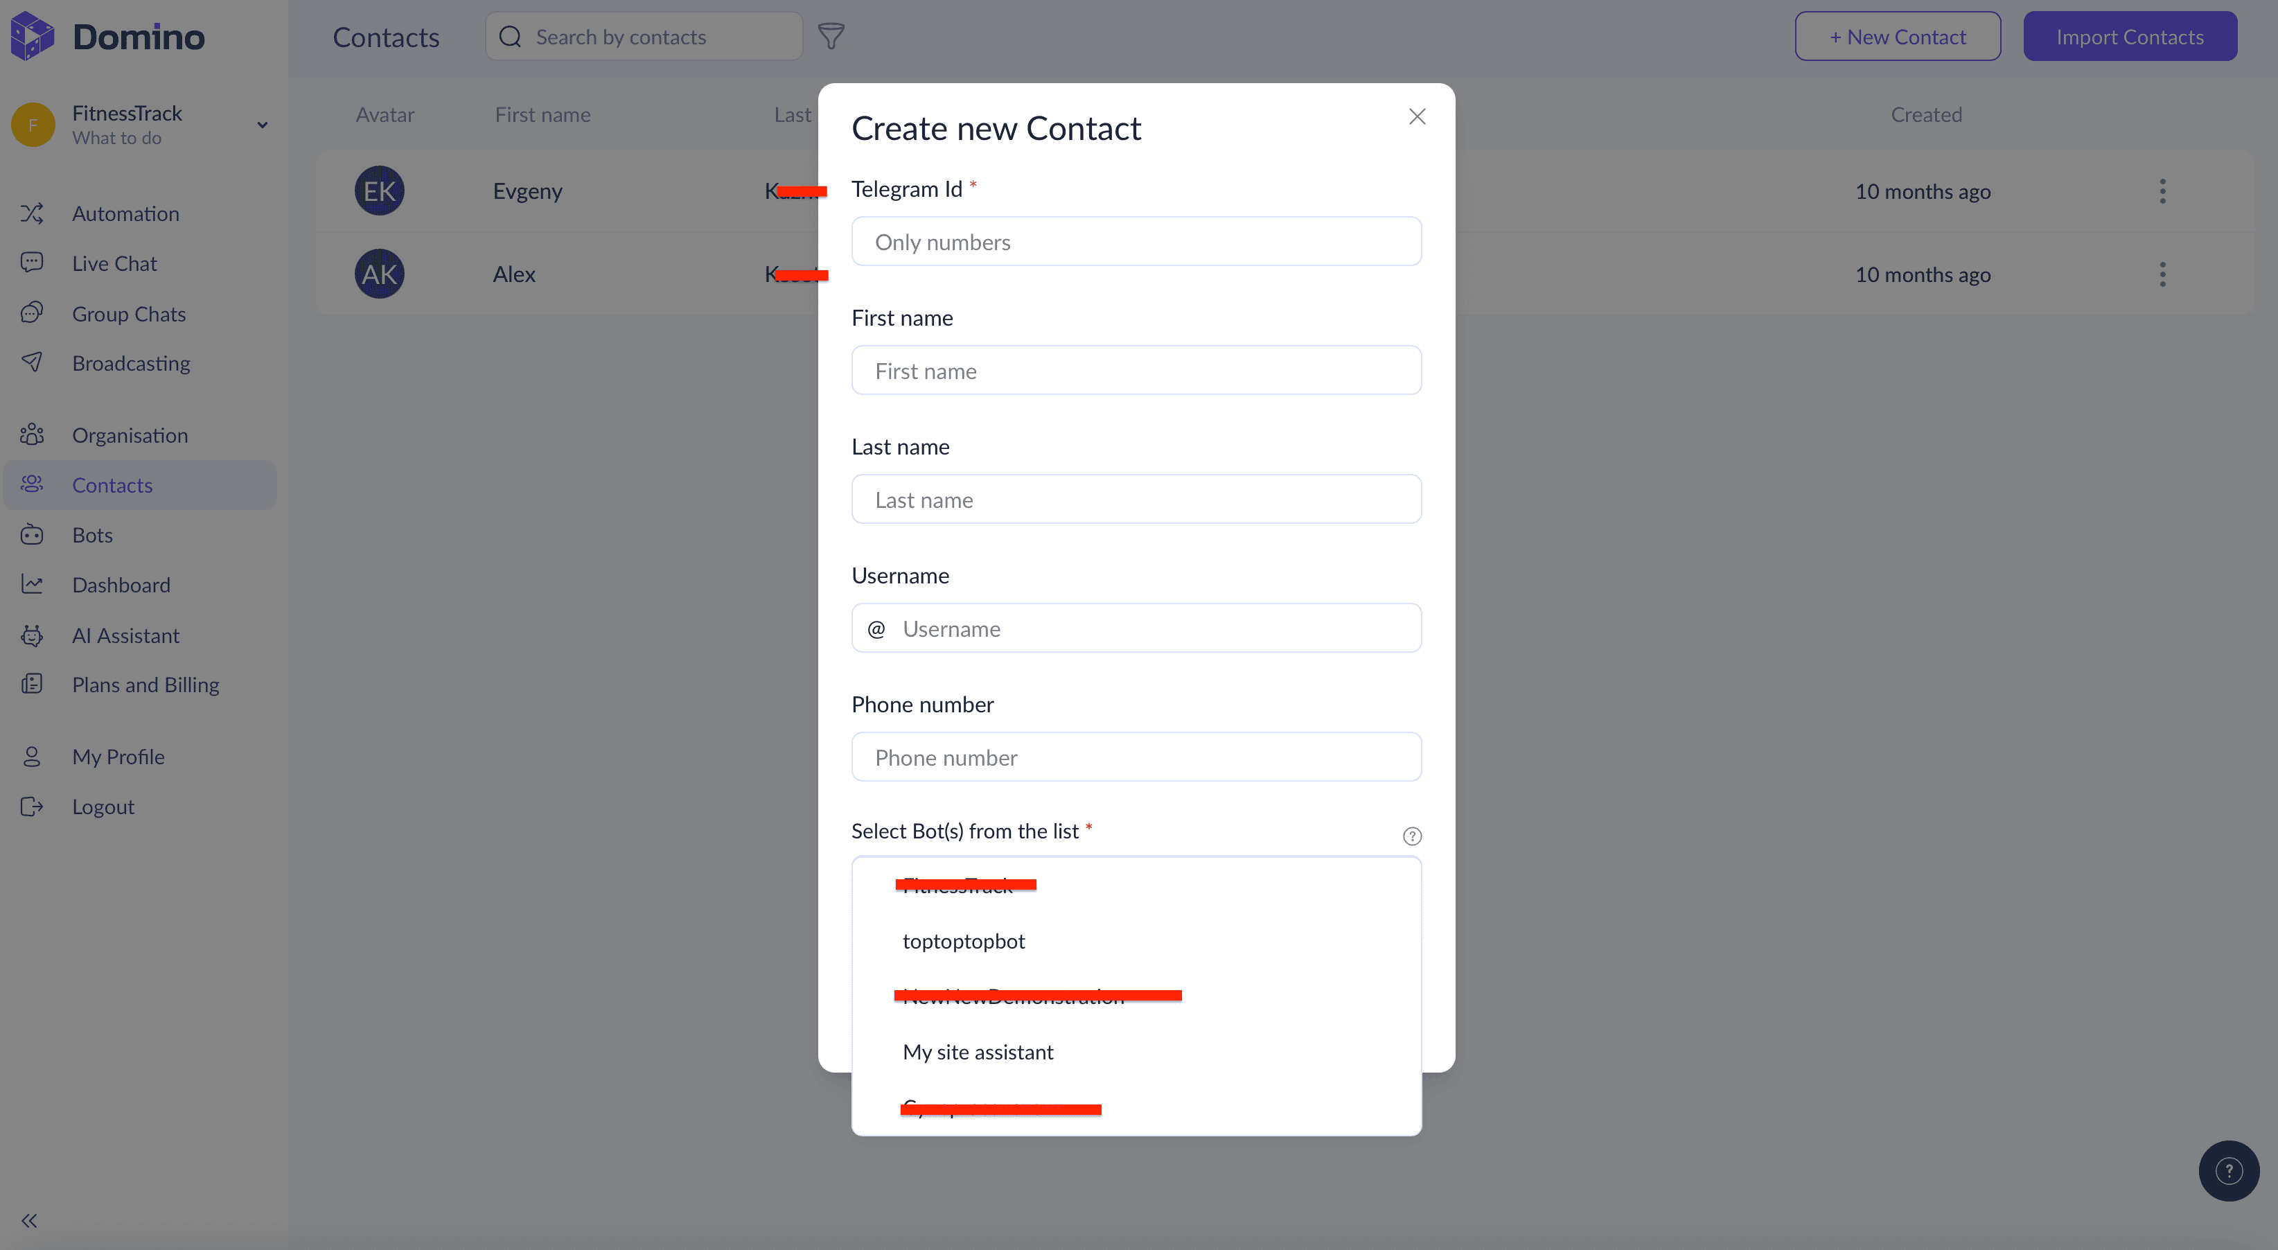Click the + New Contact button
Viewport: 2278px width, 1250px height.
[1897, 36]
